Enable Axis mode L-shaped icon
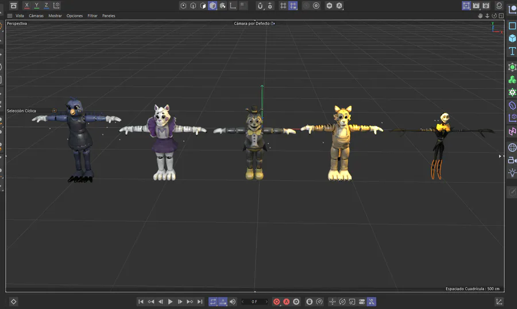 click(233, 6)
